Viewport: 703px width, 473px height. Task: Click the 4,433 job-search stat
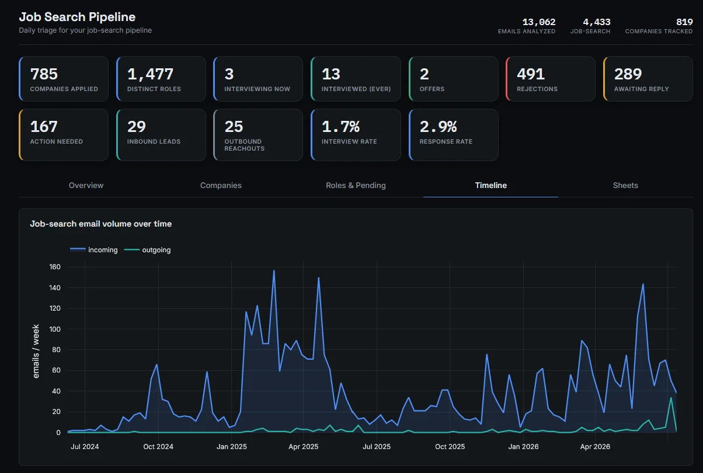coord(590,26)
